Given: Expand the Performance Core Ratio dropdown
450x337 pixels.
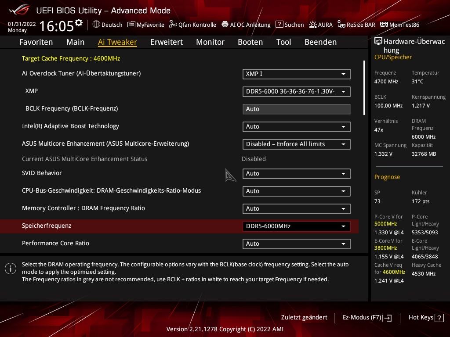Looking at the screenshot, I should (297, 244).
